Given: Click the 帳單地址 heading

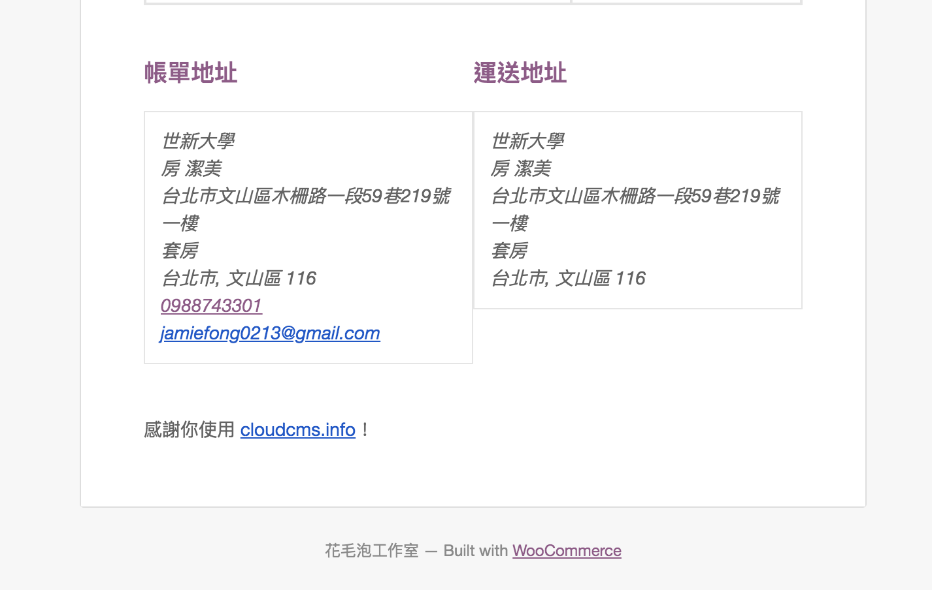Looking at the screenshot, I should pos(190,72).
